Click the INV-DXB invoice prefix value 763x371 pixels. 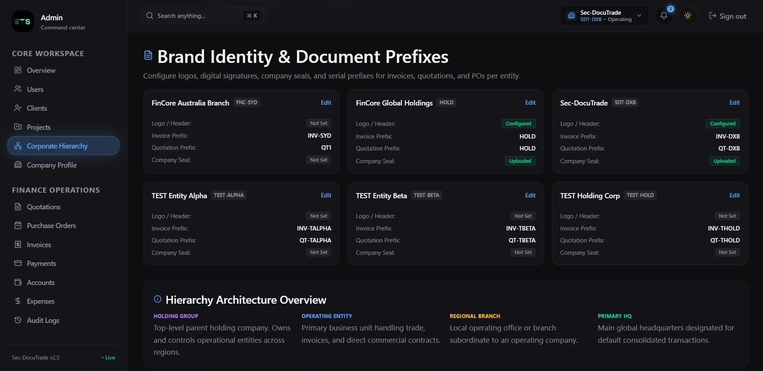728,137
